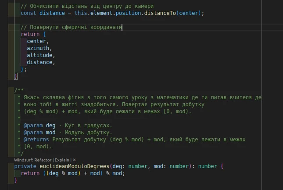Click the return keyword before the opening brace

click(x=30, y=34)
